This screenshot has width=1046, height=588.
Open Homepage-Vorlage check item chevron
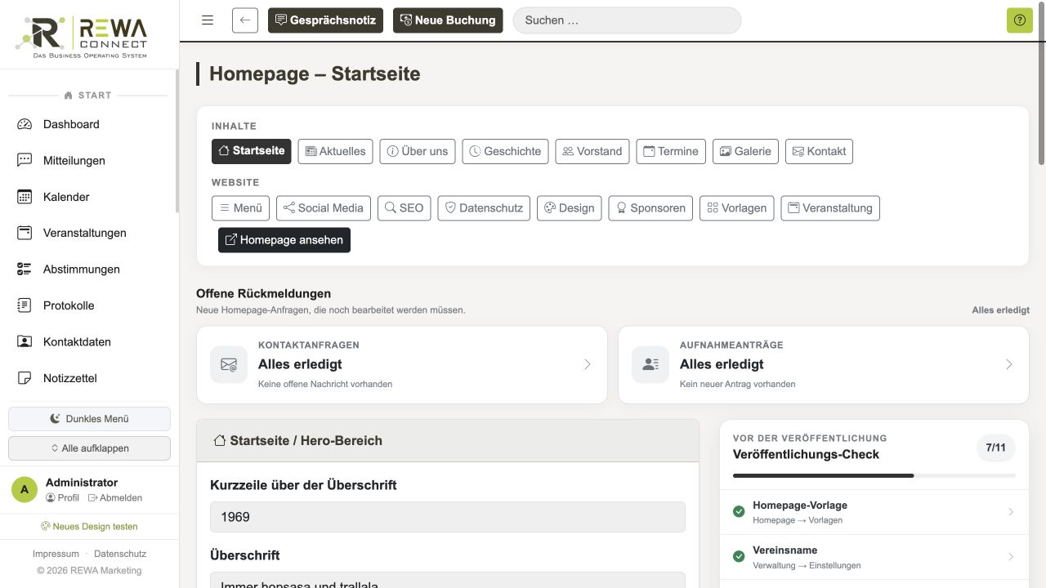click(x=1011, y=512)
